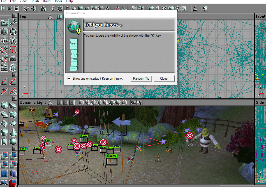Image resolution: width=266 pixels, height=187 pixels.
Task: Toggle realtime preview in Dynamic Light viewport
Action: [x=50, y=103]
